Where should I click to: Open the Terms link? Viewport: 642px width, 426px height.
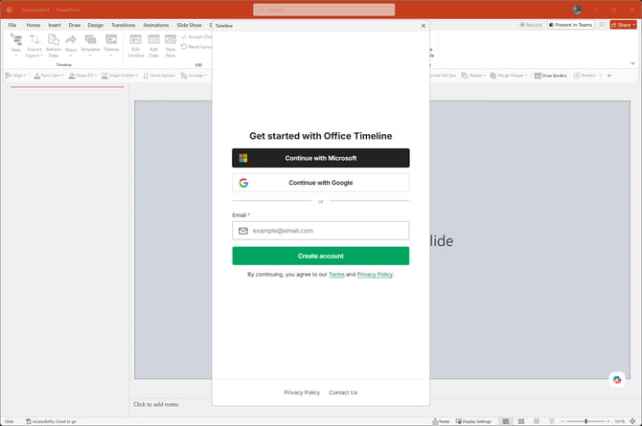pyautogui.click(x=336, y=274)
